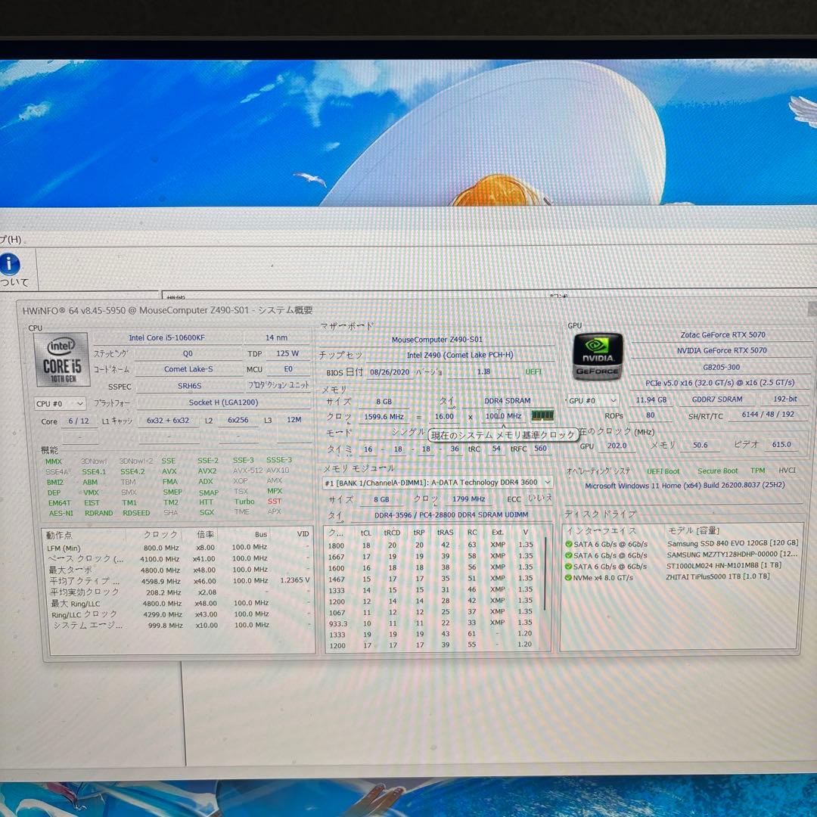Click the Zotac GeForce RTX 5070 field
This screenshot has width=817, height=817.
722,334
